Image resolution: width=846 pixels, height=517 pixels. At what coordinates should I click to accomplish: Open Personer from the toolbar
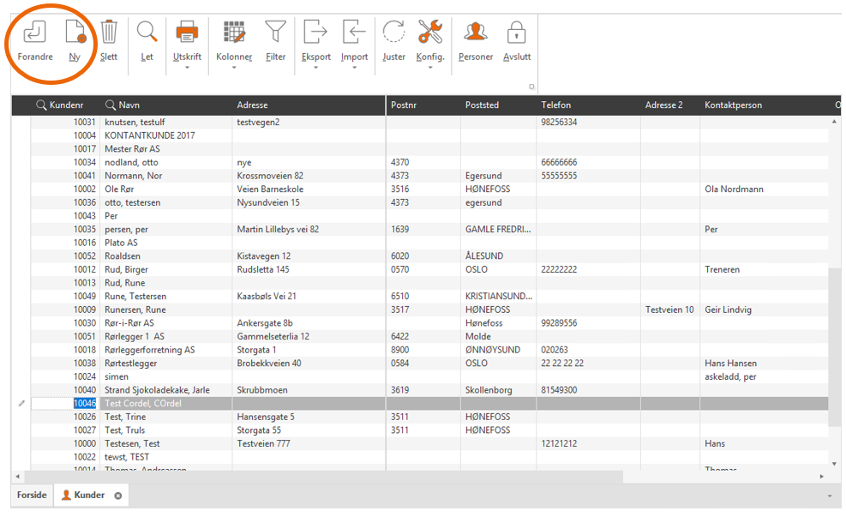coord(475,33)
